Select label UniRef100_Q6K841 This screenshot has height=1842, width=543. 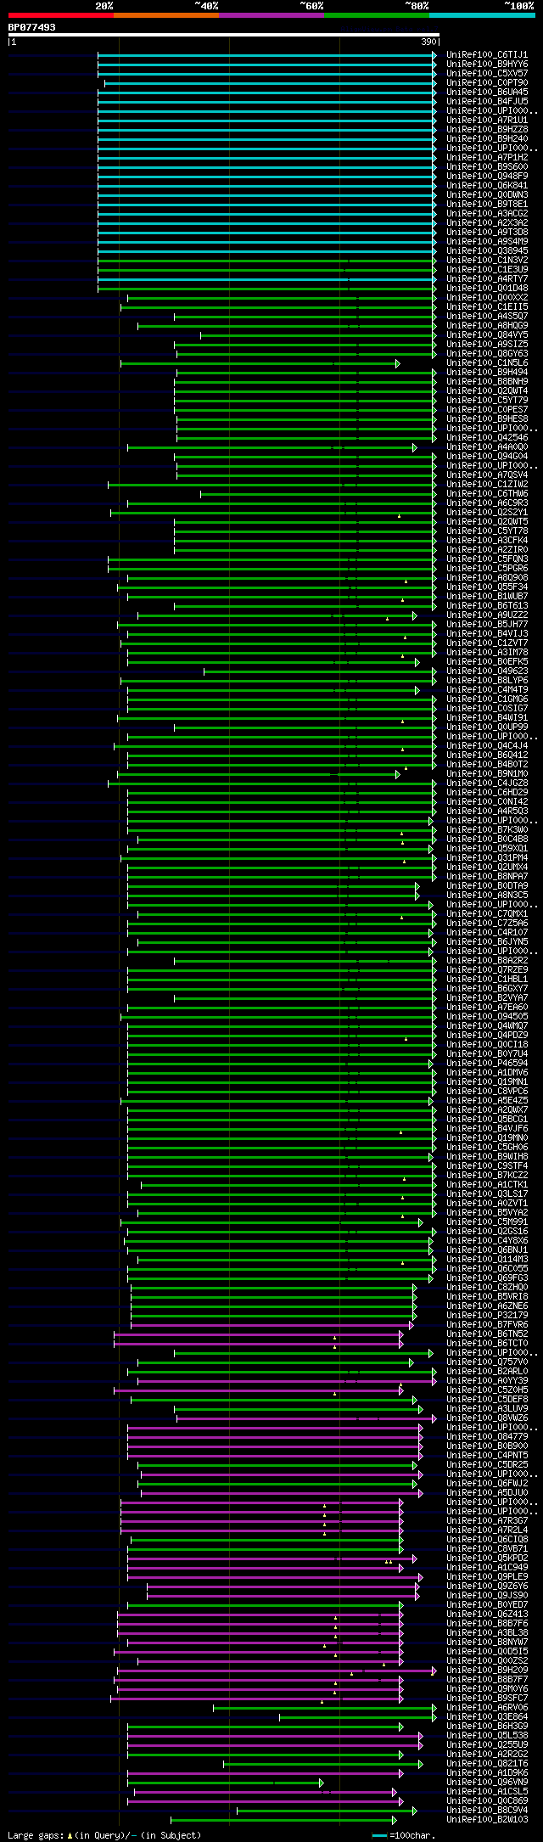(x=487, y=186)
